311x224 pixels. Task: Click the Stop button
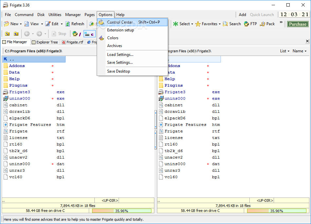tap(59, 34)
